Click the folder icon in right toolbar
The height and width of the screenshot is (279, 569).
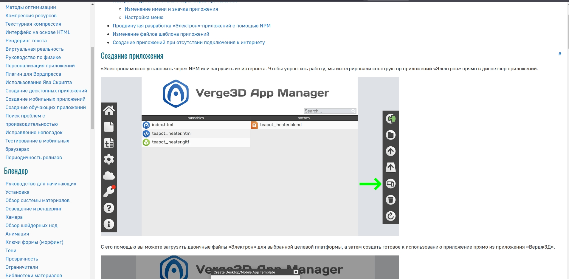click(x=390, y=135)
